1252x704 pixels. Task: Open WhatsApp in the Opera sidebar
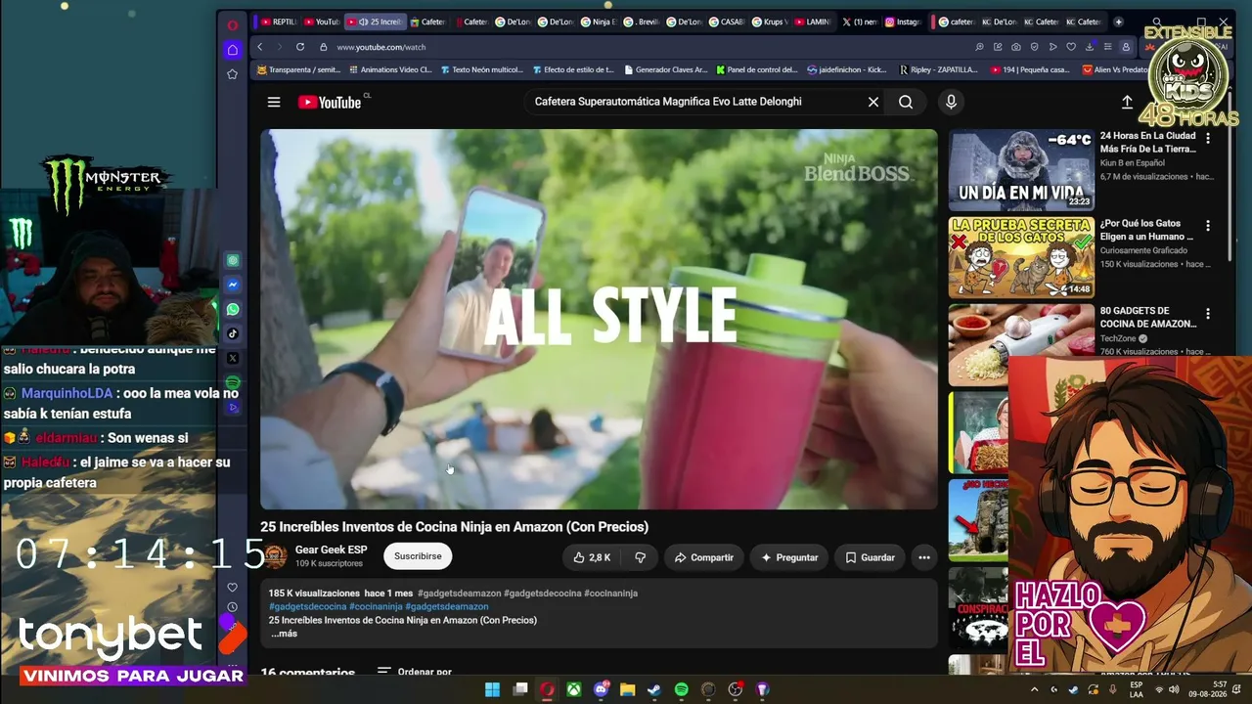(233, 309)
